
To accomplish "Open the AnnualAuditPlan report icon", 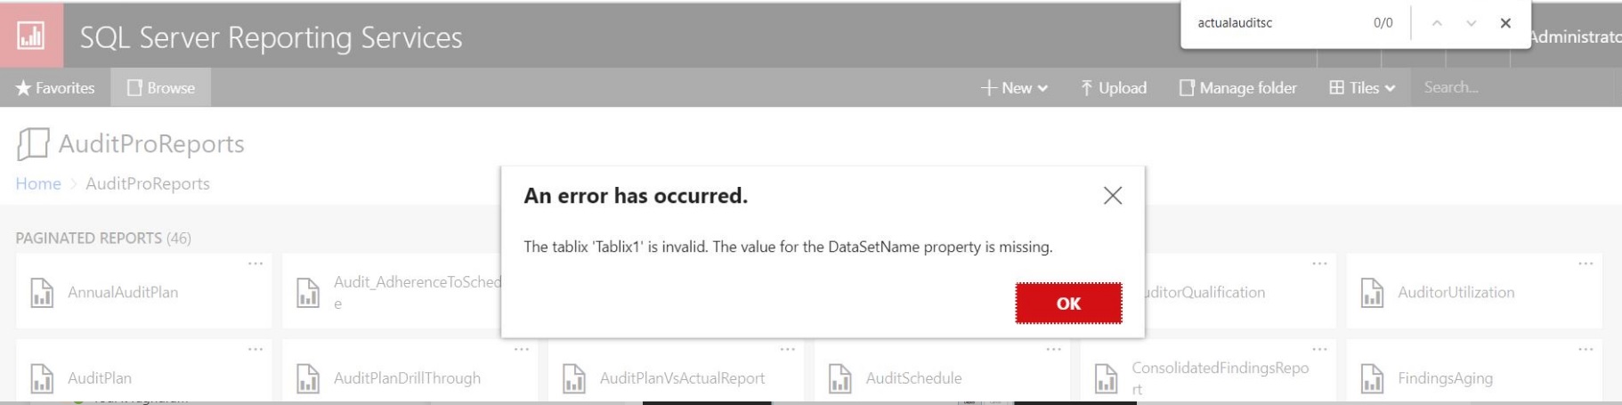I will [x=42, y=293].
